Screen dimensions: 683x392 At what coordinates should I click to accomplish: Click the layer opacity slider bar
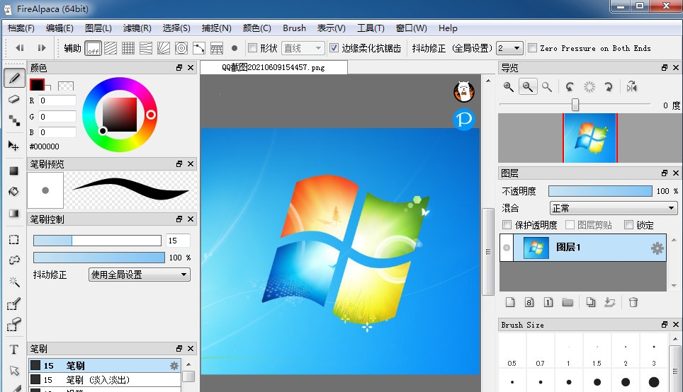point(599,191)
